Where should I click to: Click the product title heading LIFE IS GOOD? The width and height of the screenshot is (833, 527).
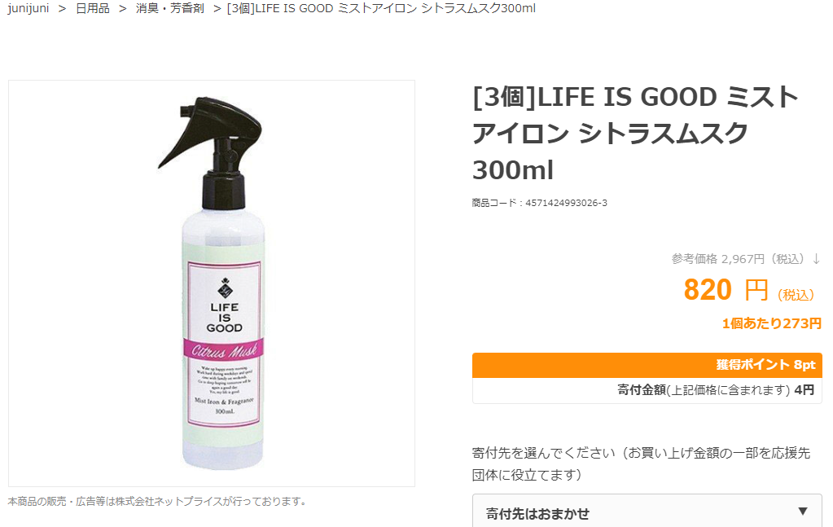point(635,134)
